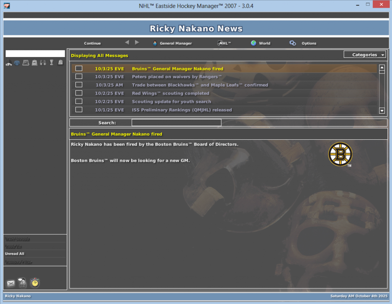Tick checkbox for Peters placed on waivers

(x=79, y=76)
